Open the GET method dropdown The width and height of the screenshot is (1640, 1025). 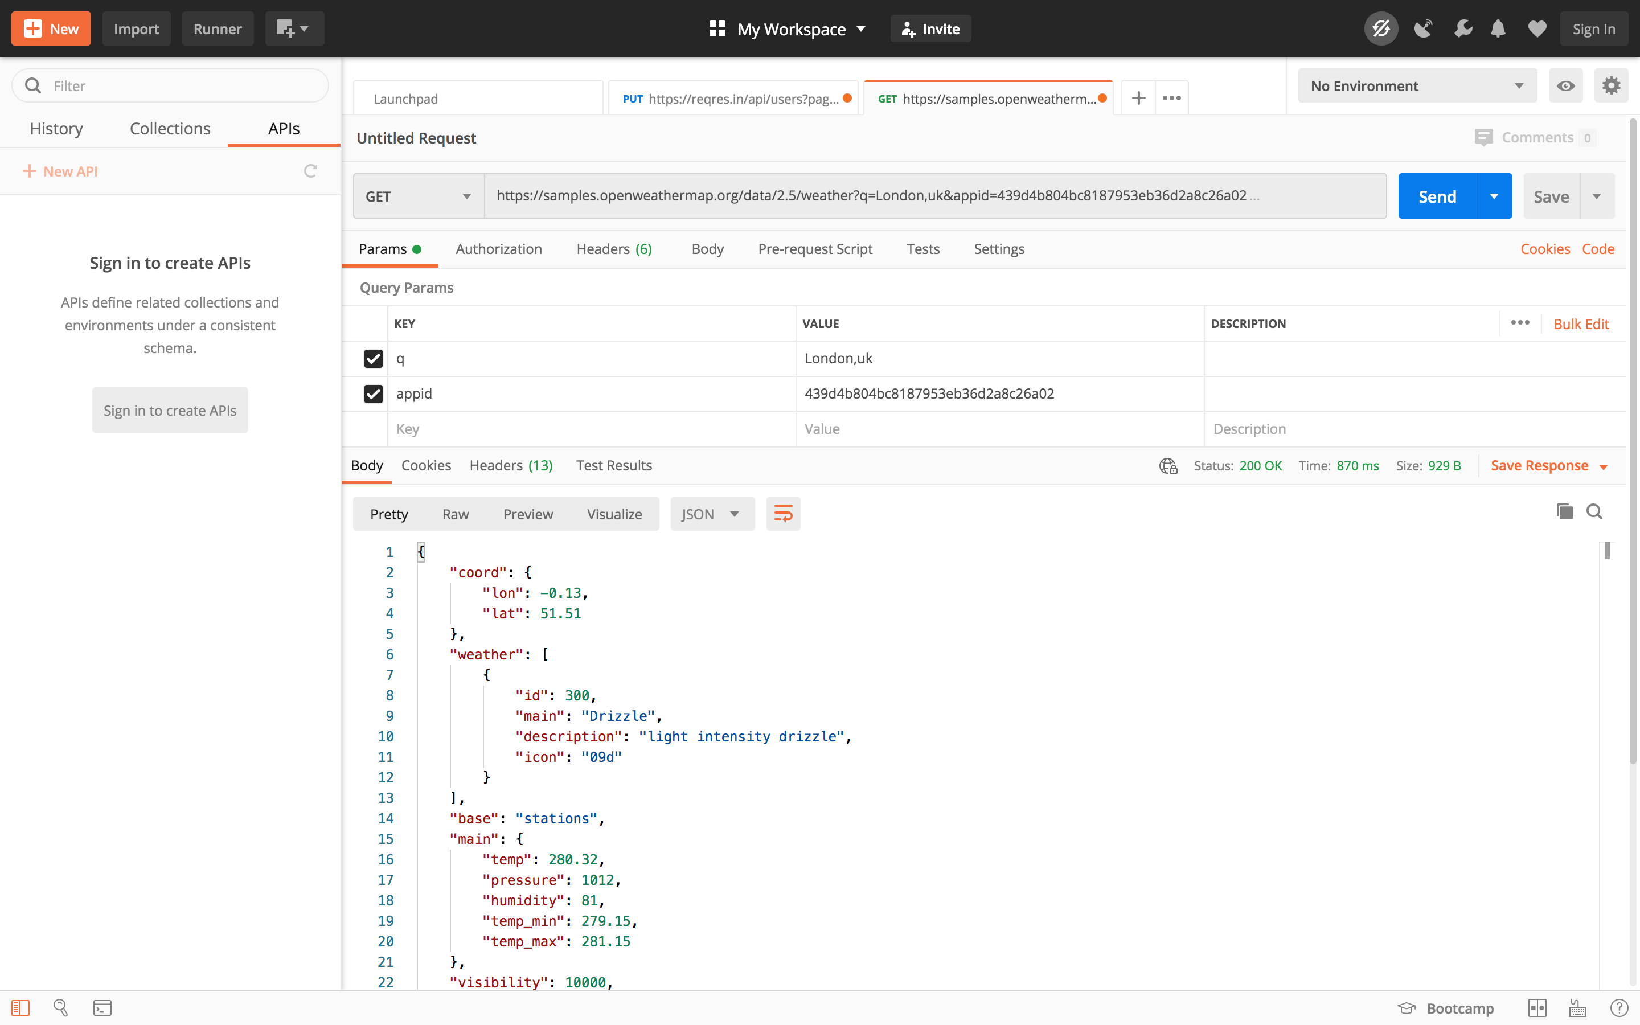[417, 196]
